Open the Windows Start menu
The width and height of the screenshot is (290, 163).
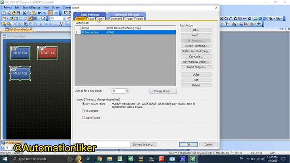point(5,159)
